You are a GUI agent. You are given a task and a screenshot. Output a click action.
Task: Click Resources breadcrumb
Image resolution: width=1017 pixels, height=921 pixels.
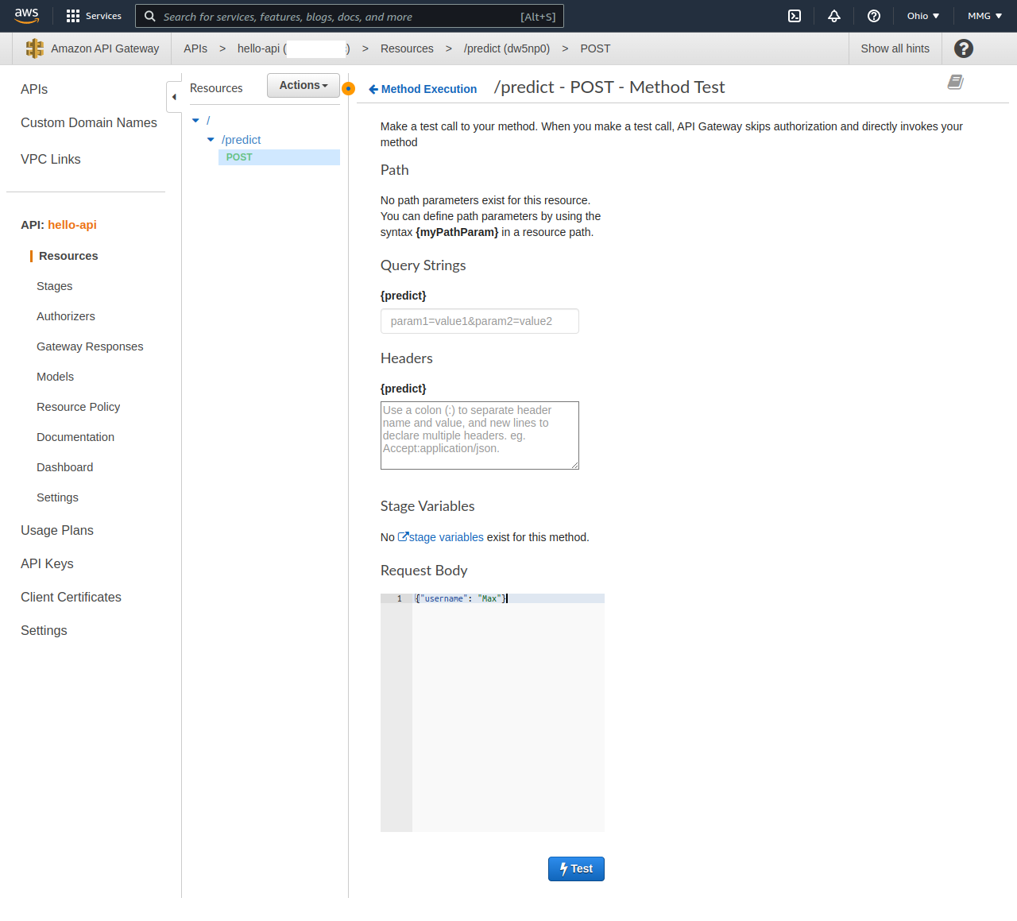pyautogui.click(x=407, y=48)
